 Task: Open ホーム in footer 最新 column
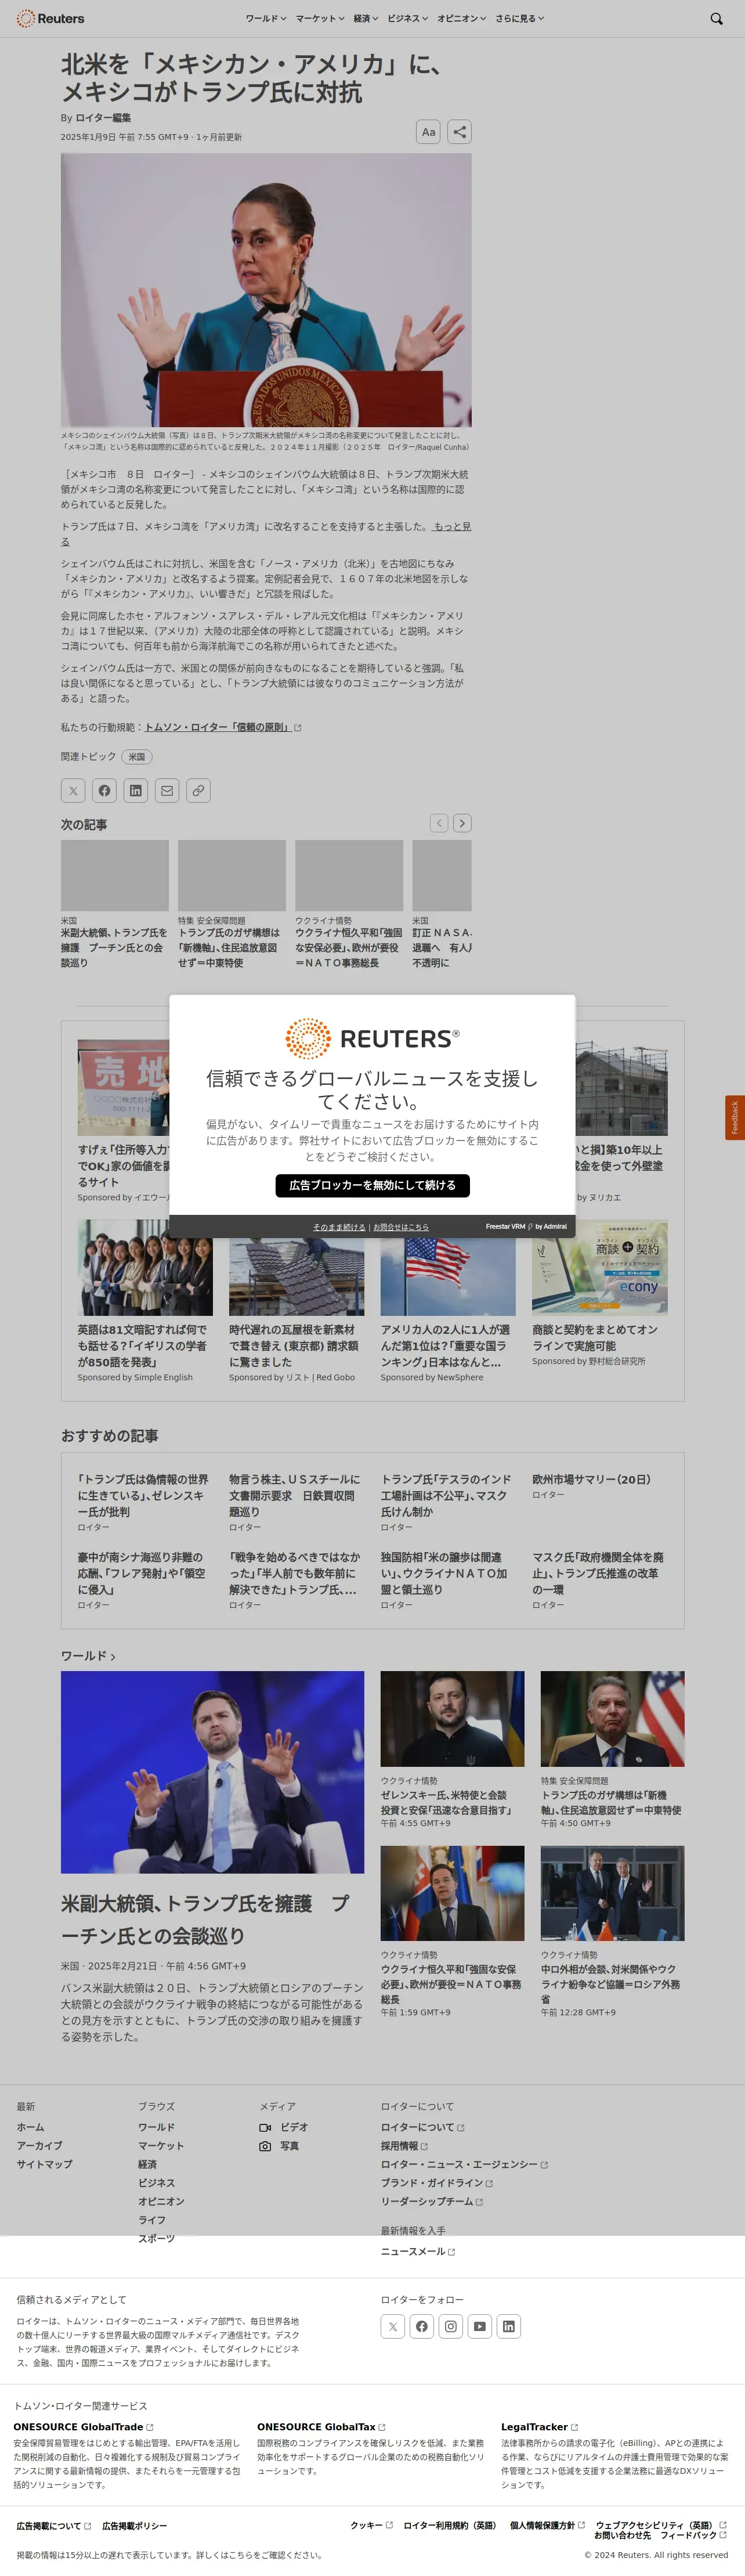30,2127
